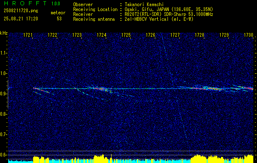The width and height of the screenshot is (257, 163).
Task: Click the echo starting point near 1721
Action: (34, 88)
